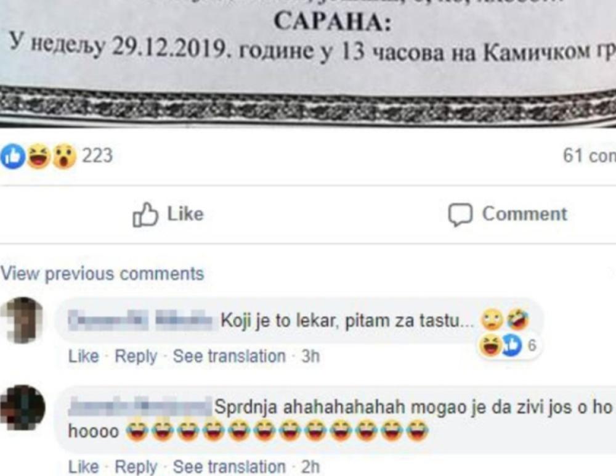
Task: Click the blurred name of the first commenter
Action: [140, 320]
